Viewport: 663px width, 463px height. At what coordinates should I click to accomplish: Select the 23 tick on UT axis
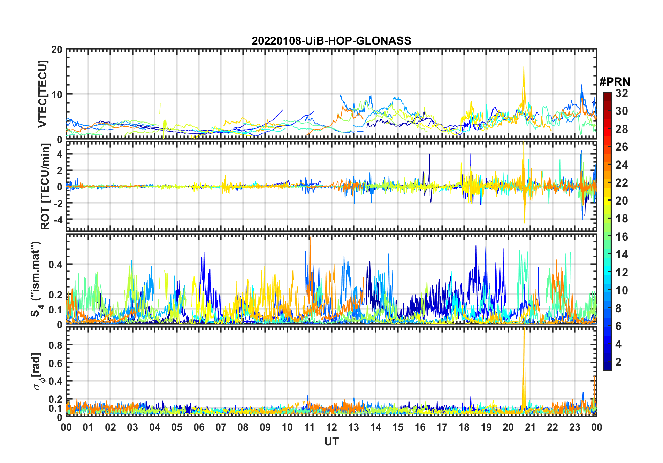pyautogui.click(x=575, y=427)
